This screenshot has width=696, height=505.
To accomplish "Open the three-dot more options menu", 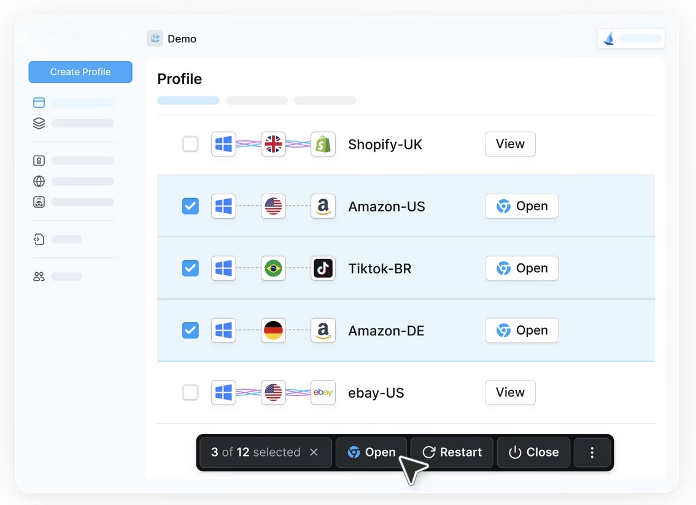I will 592,452.
